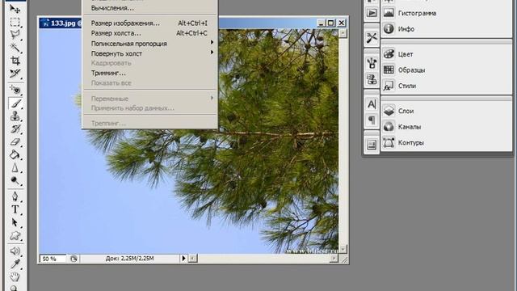Select the Dodge tool
The width and height of the screenshot is (517, 291).
coord(15,180)
